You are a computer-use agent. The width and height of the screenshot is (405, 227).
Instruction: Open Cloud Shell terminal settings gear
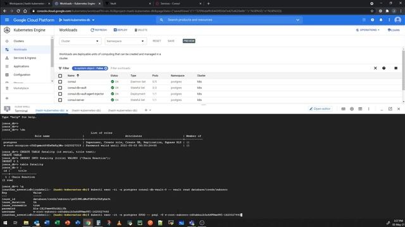point(352,109)
